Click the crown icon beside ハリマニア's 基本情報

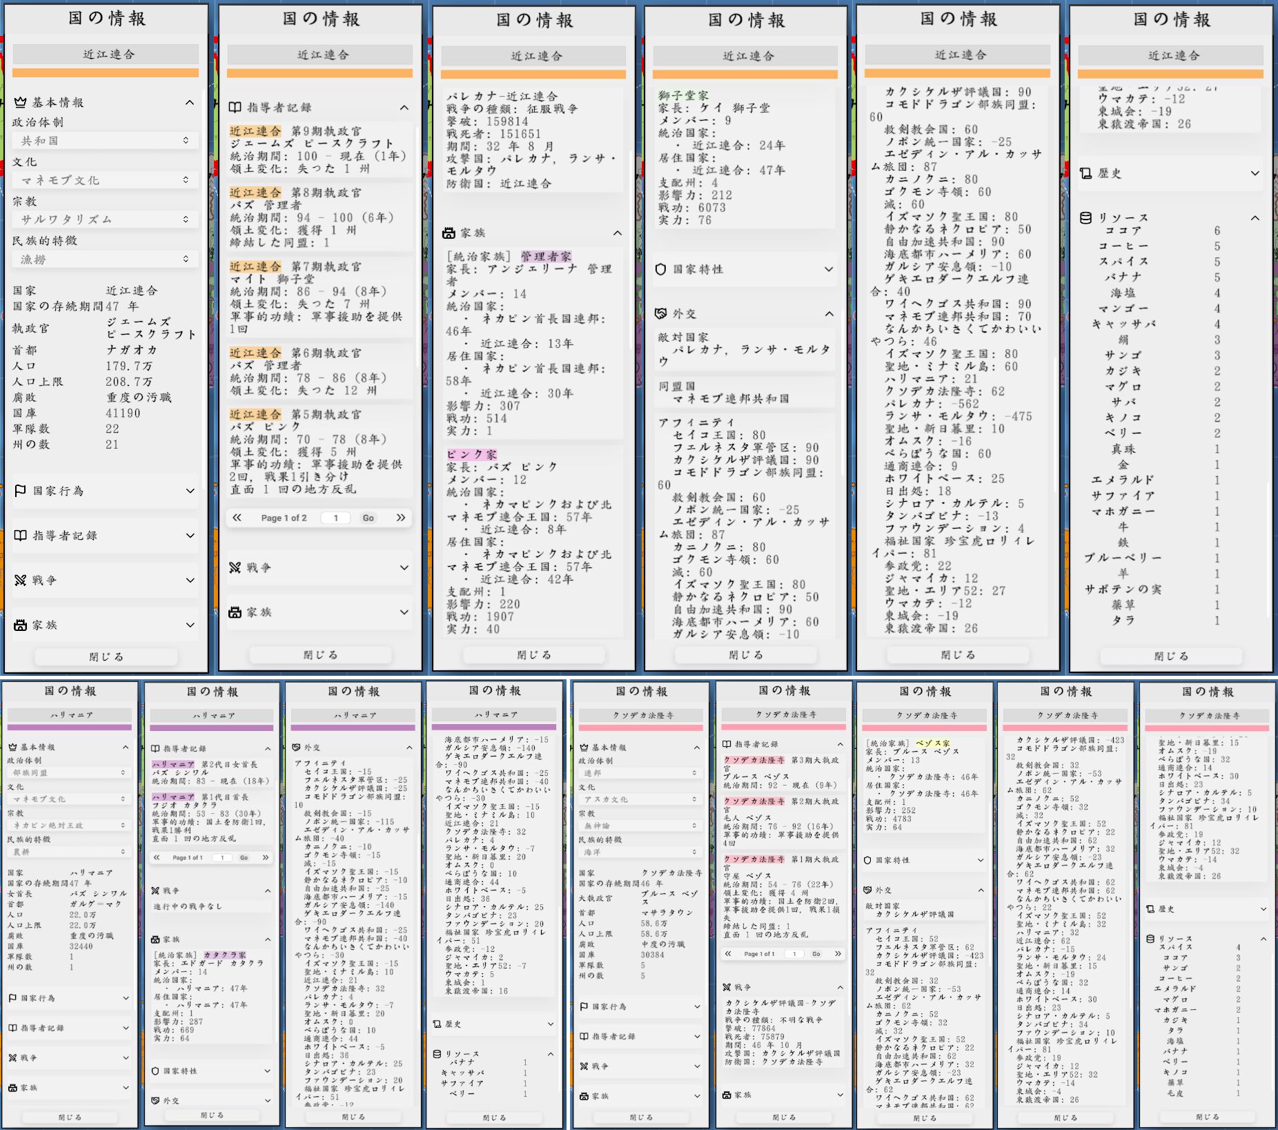point(12,747)
